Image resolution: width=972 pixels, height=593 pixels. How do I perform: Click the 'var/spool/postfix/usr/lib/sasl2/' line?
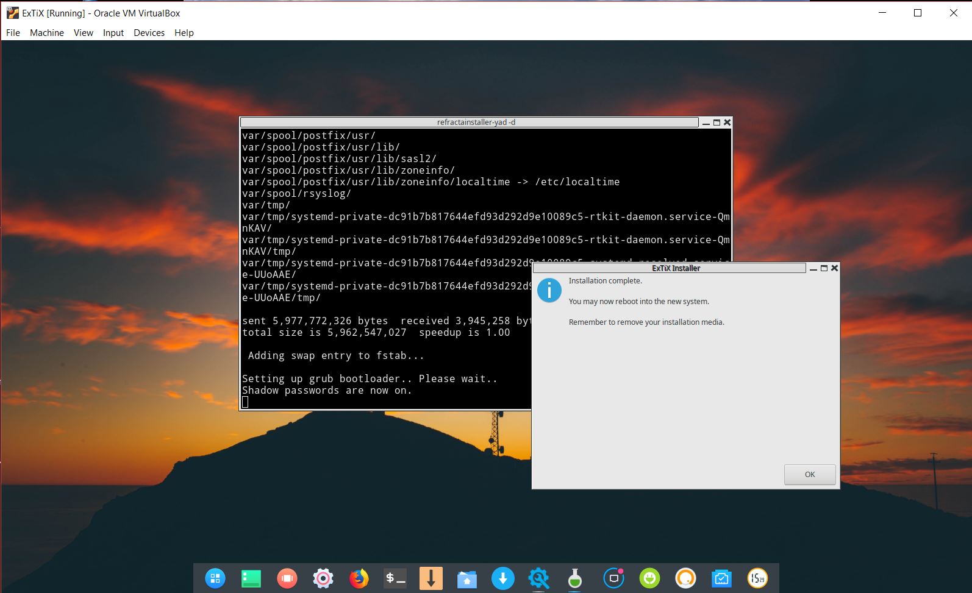339,159
